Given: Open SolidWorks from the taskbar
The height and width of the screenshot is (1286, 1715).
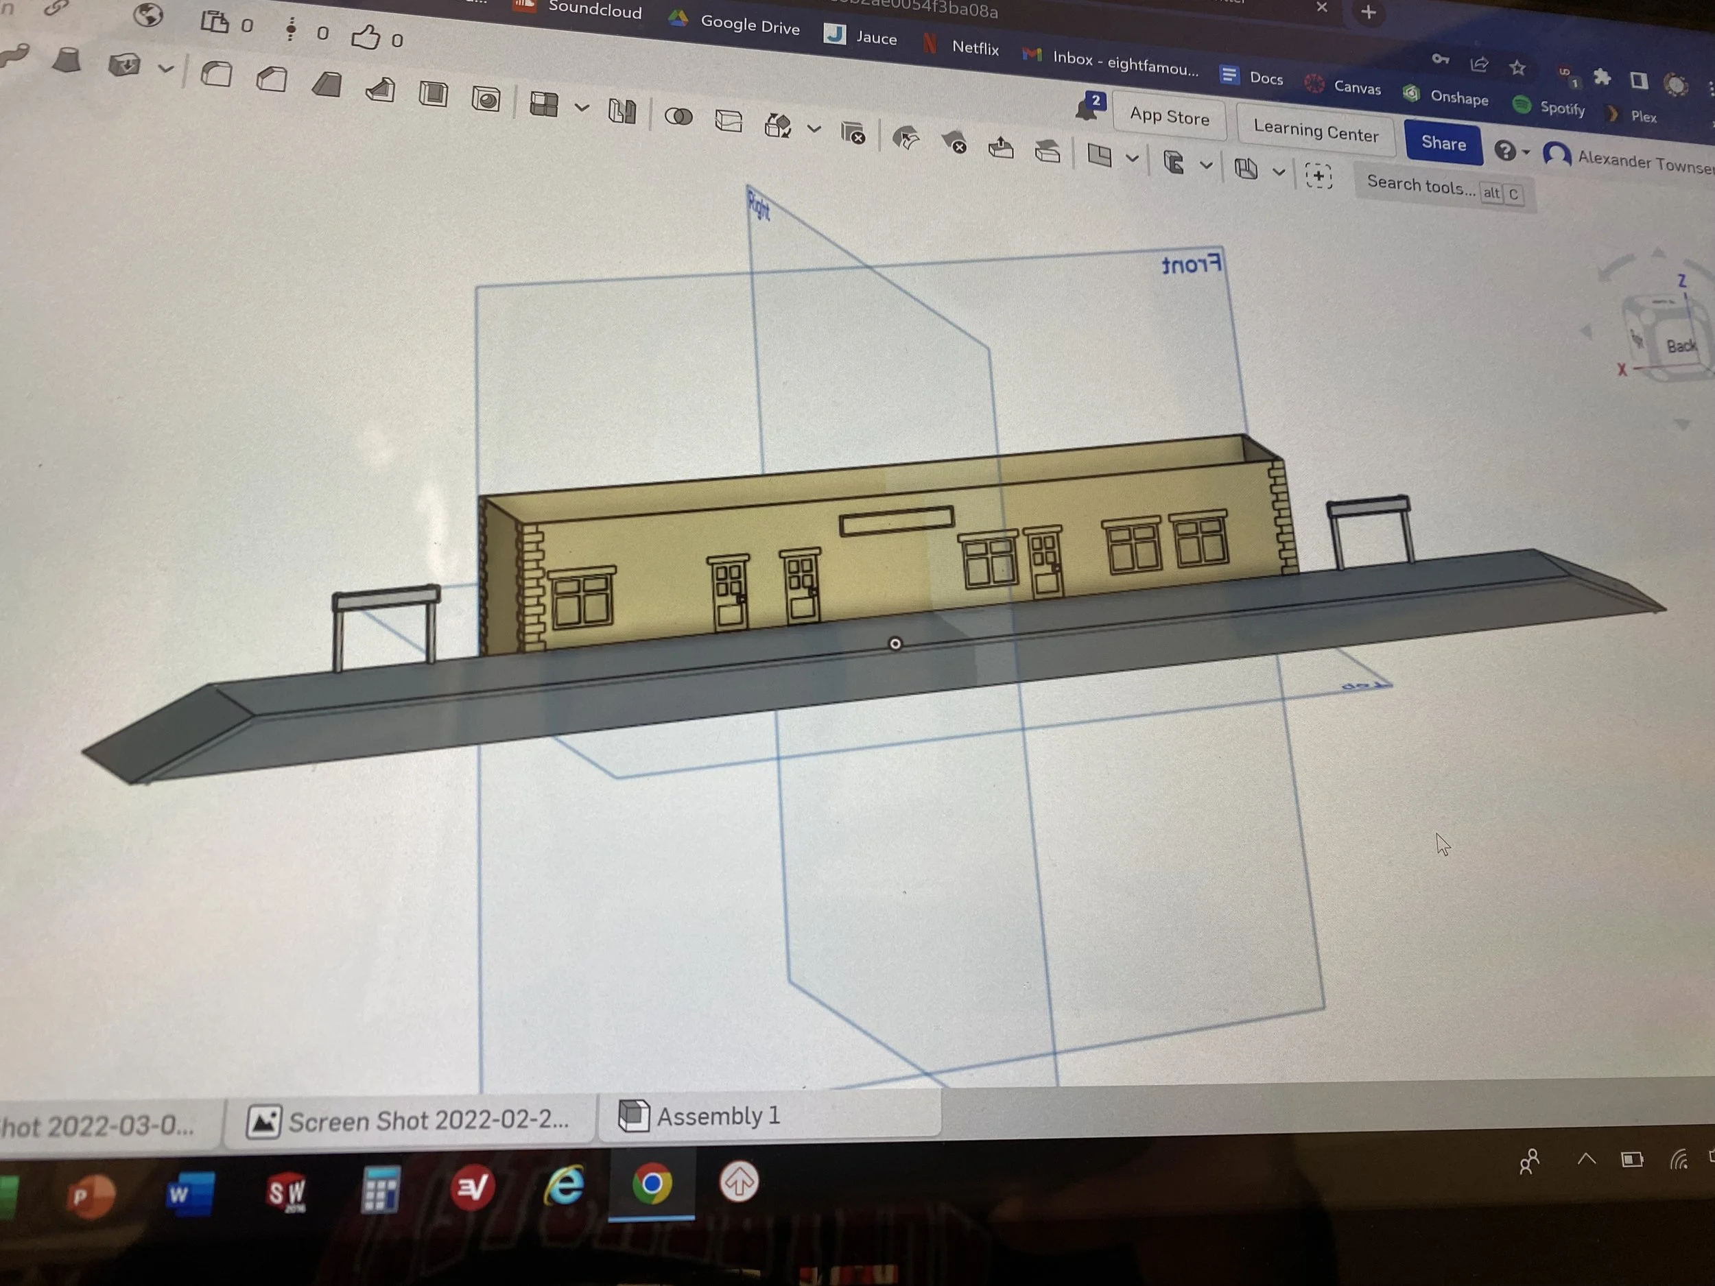Looking at the screenshot, I should click(286, 1192).
